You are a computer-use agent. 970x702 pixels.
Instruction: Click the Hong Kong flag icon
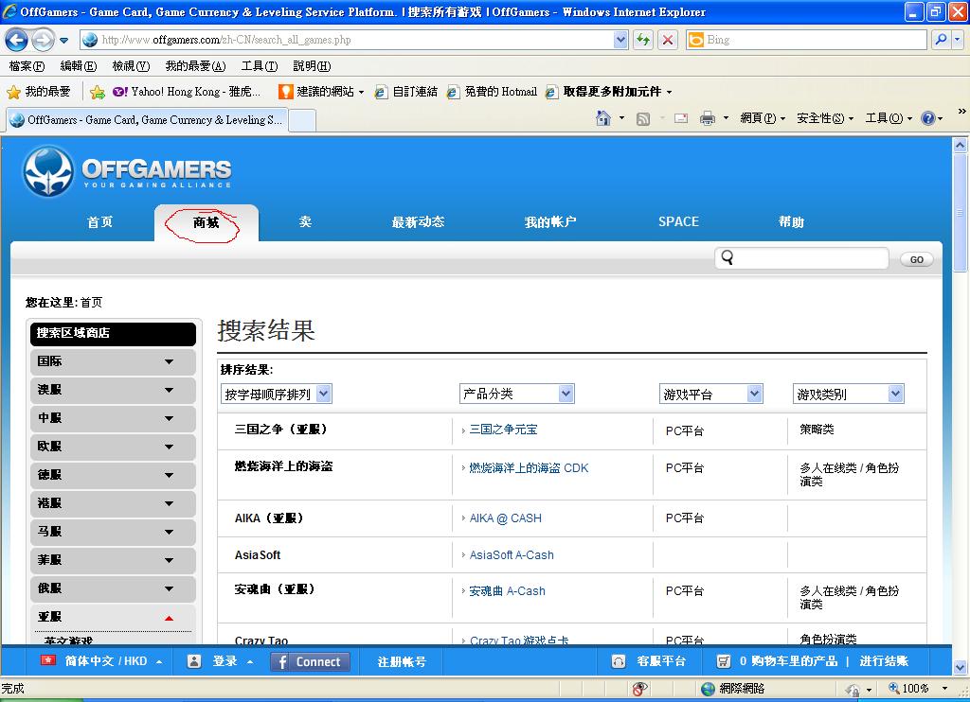coord(47,660)
